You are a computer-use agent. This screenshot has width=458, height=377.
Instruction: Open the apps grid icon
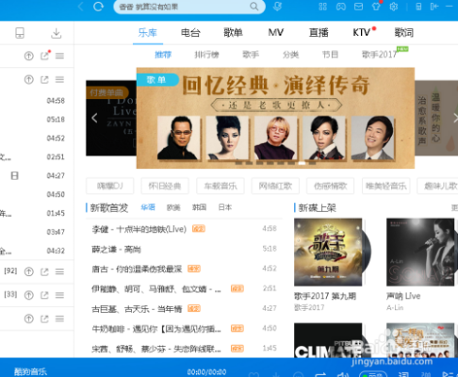[x=322, y=7]
